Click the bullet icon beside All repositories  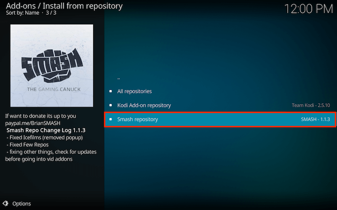[x=111, y=91]
